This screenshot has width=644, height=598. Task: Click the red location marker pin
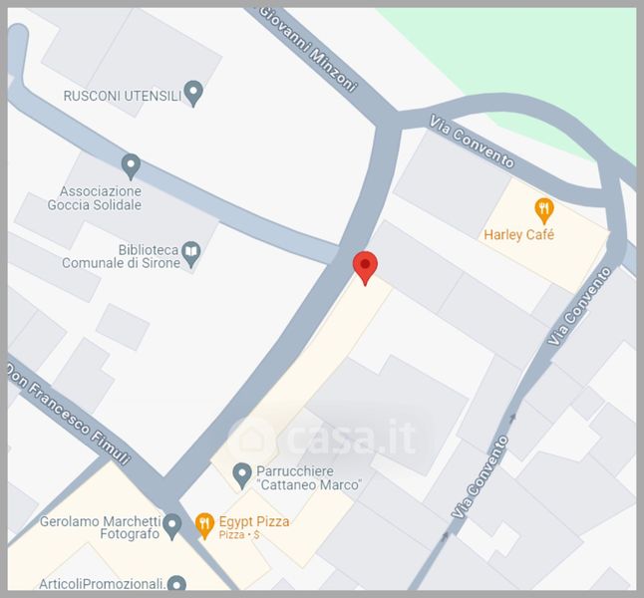pyautogui.click(x=365, y=268)
